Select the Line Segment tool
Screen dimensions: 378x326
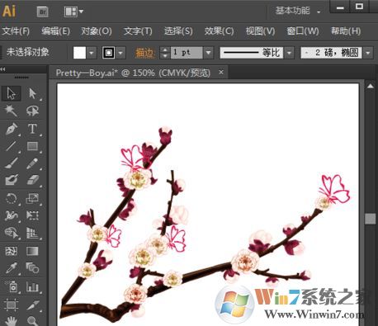[x=11, y=146]
